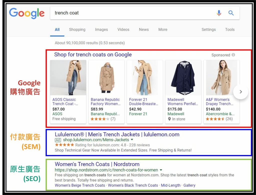Image resolution: width=256 pixels, height=195 pixels.
Task: Click the Banana Republ... seller name
Action: click(x=105, y=114)
